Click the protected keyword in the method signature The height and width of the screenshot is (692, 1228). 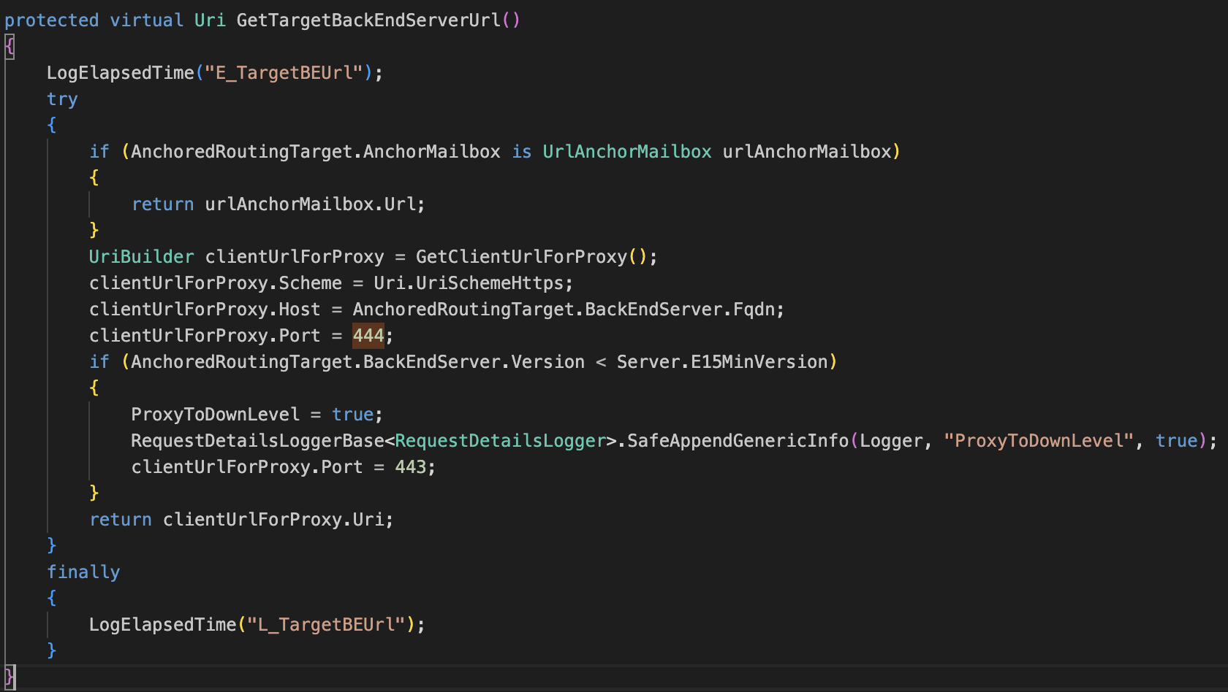pyautogui.click(x=51, y=20)
